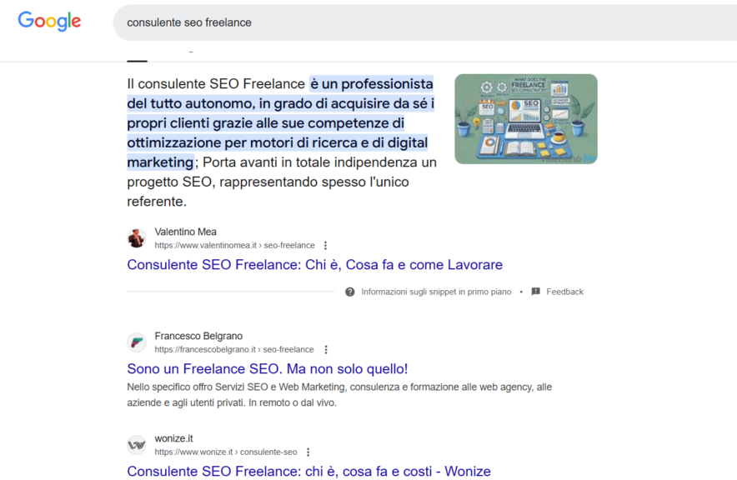This screenshot has height=480, width=737.
Task: Open Consulente SEO Freelance Wonize result link
Action: 308,471
